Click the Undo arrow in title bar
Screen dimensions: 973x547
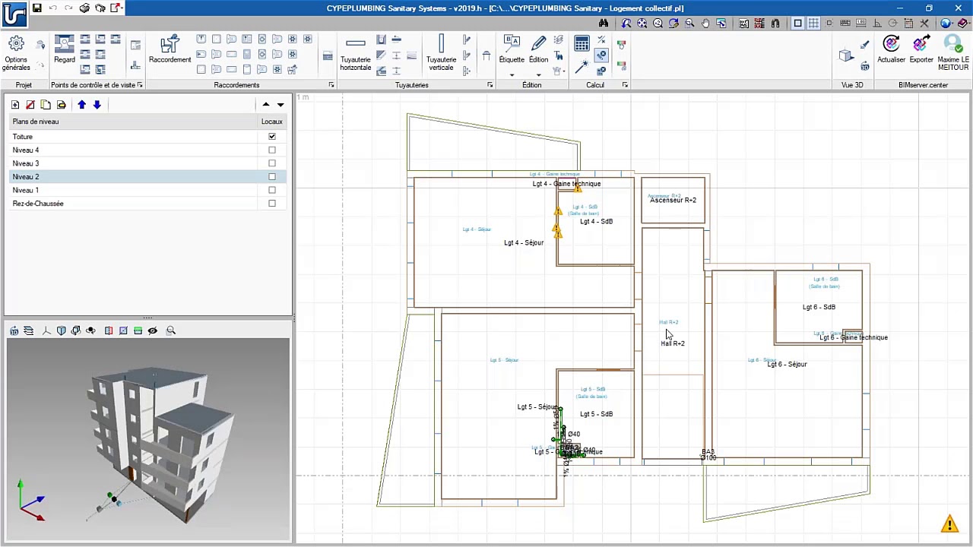point(53,8)
